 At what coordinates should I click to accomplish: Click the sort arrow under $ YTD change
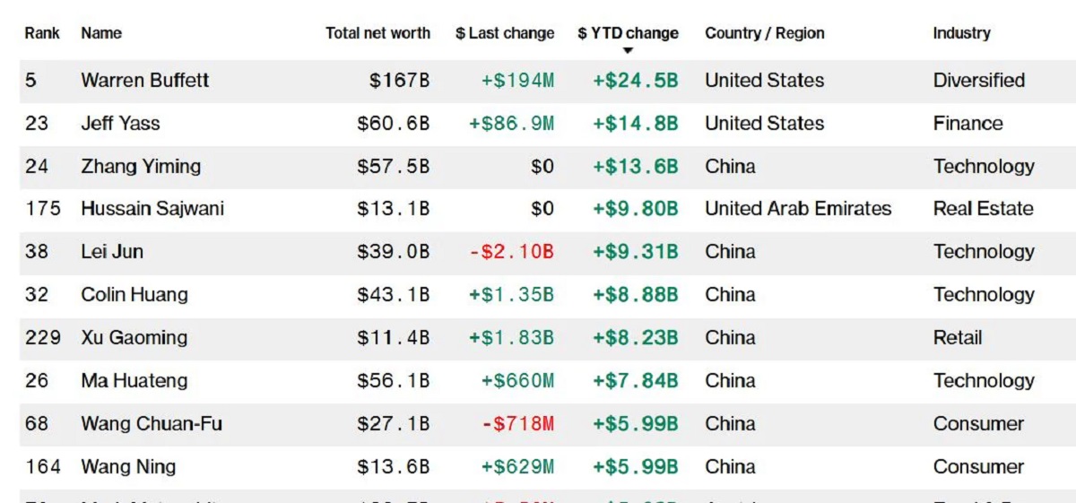coord(628,51)
